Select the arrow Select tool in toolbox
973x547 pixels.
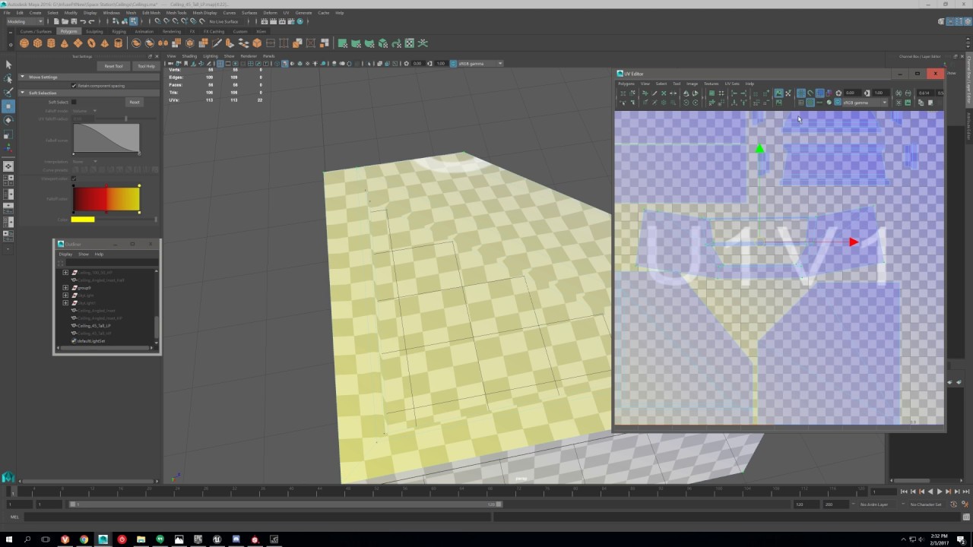[8, 65]
